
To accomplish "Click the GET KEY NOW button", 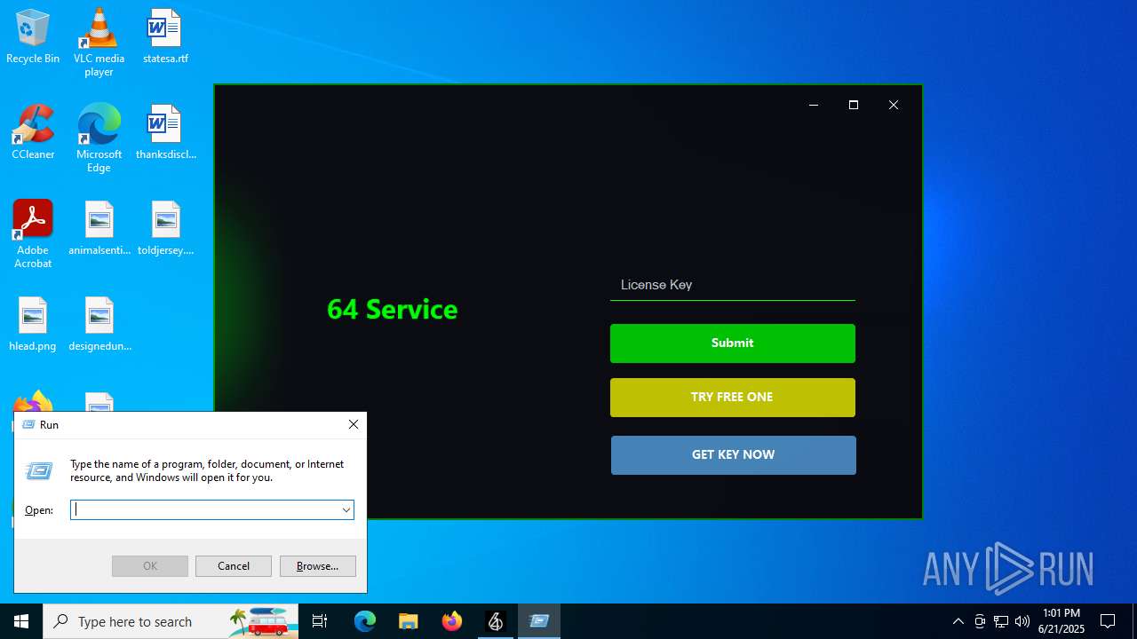I will pos(734,455).
